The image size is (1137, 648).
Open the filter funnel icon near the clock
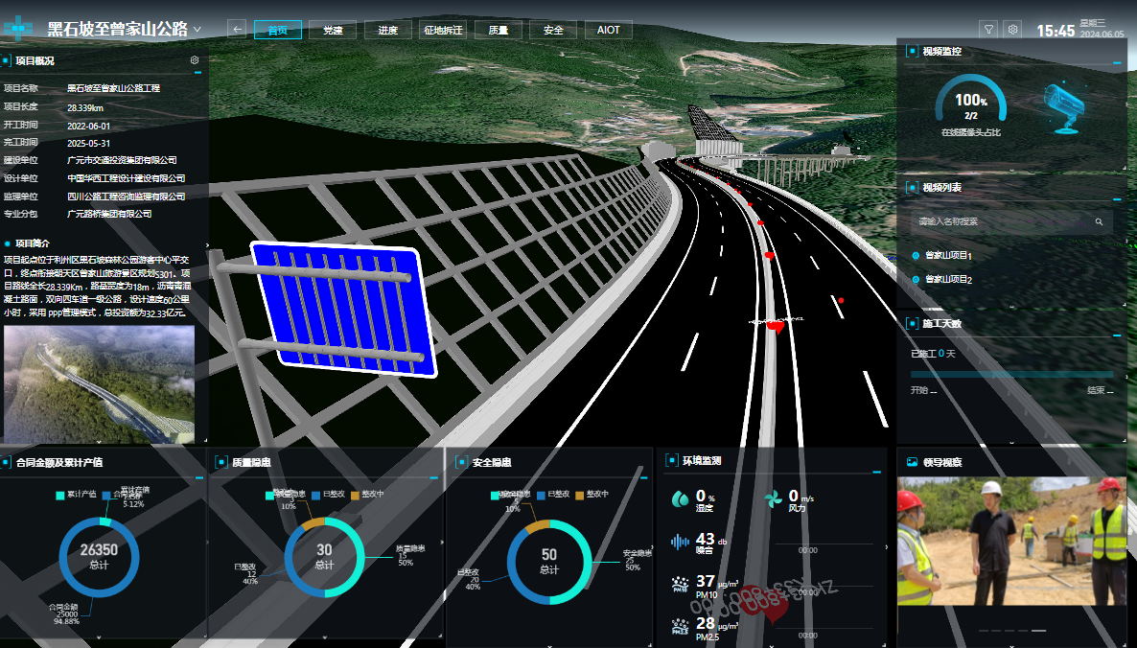(x=988, y=30)
